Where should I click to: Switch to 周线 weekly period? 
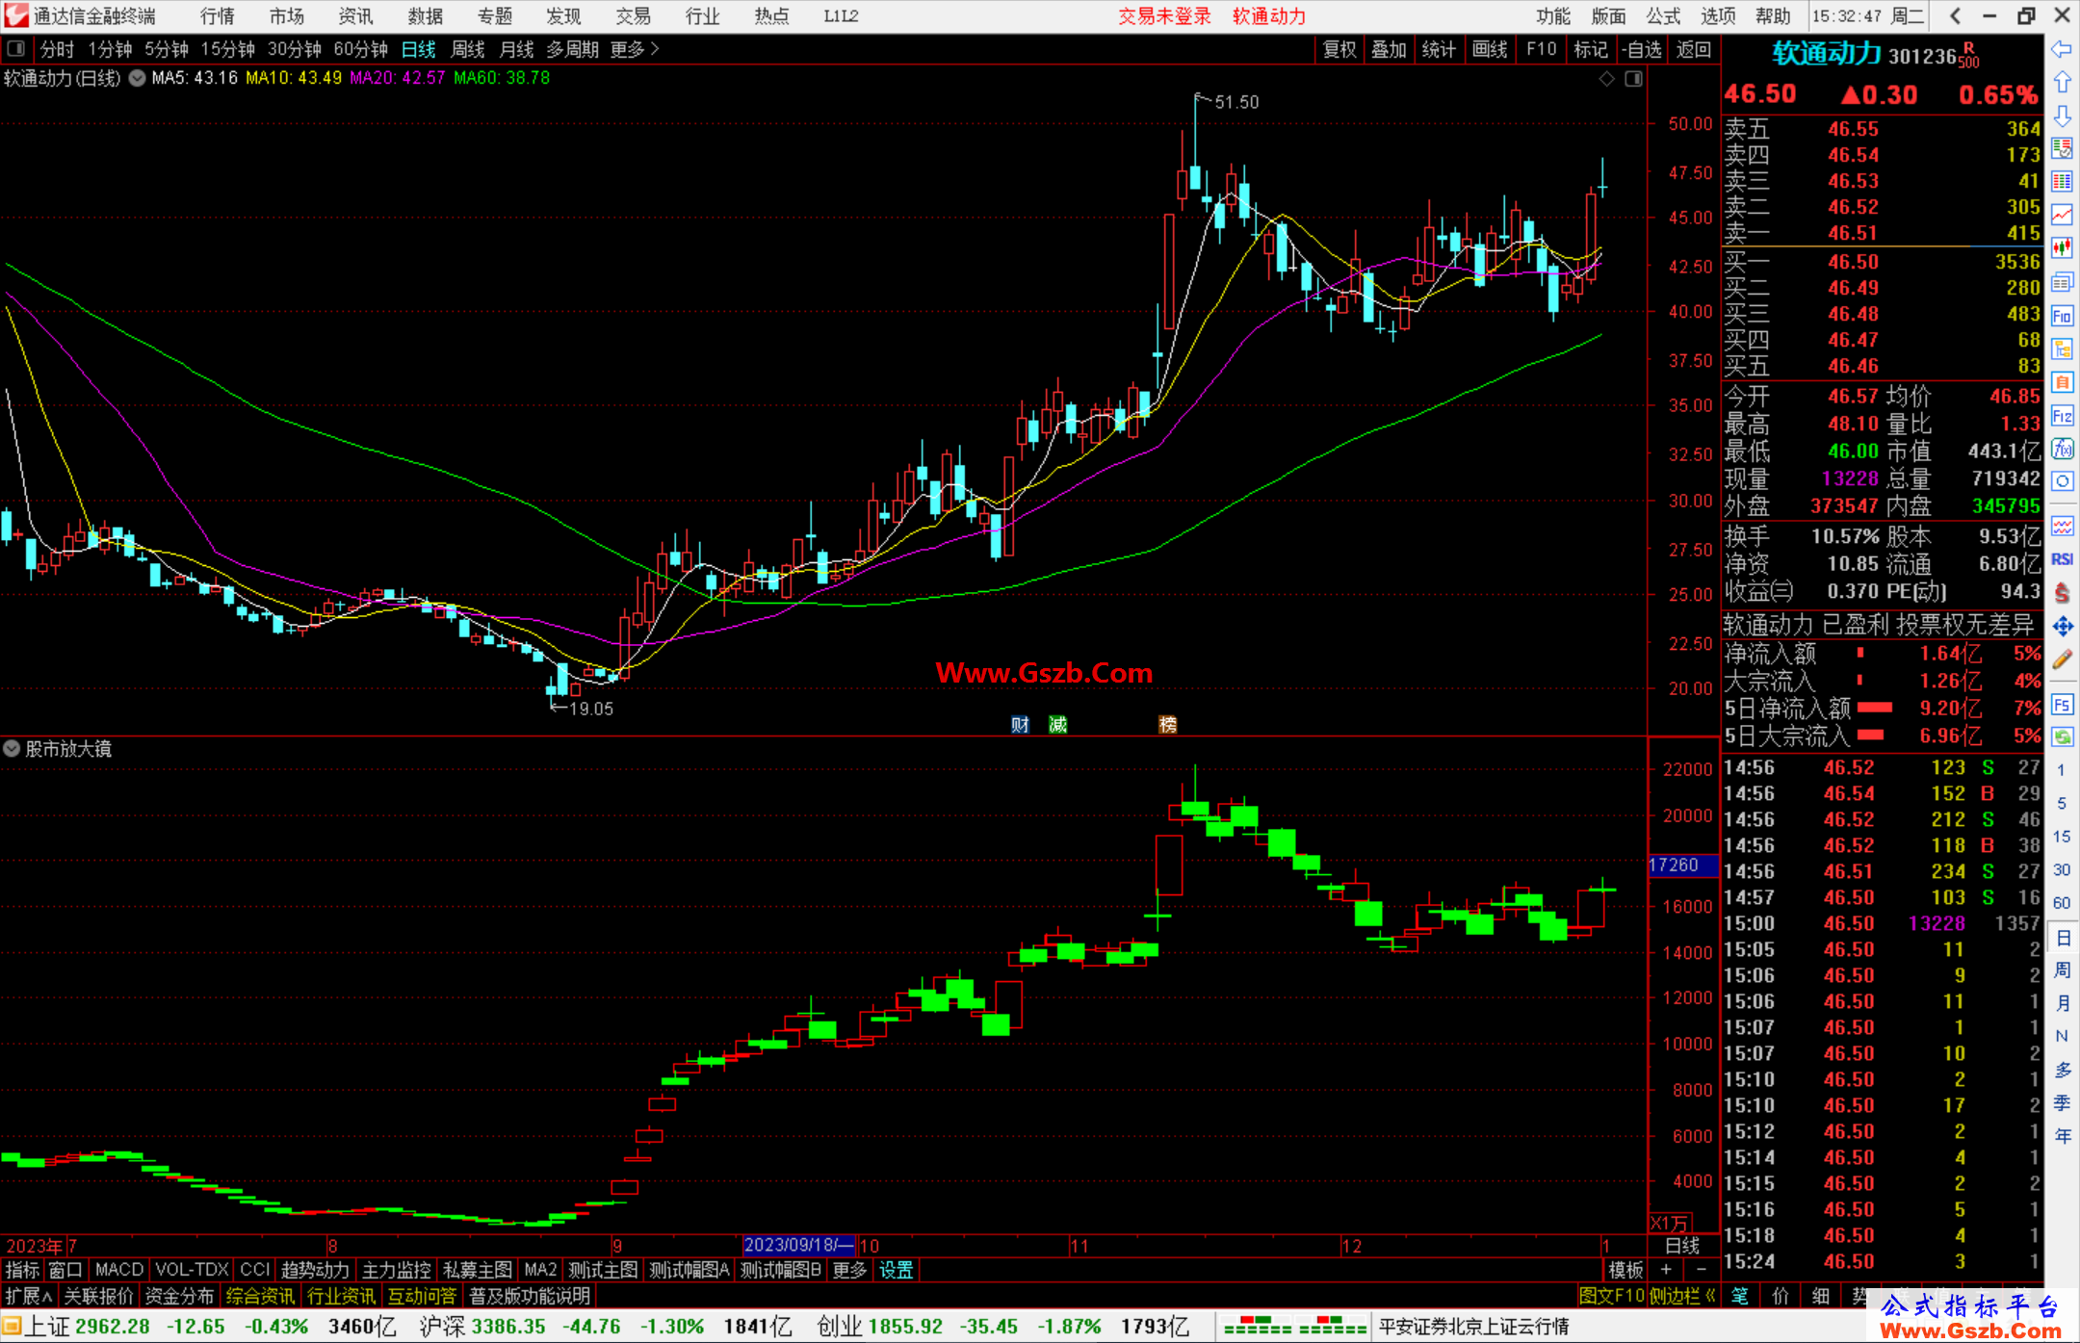(467, 49)
